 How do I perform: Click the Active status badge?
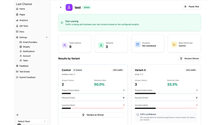click(87, 7)
